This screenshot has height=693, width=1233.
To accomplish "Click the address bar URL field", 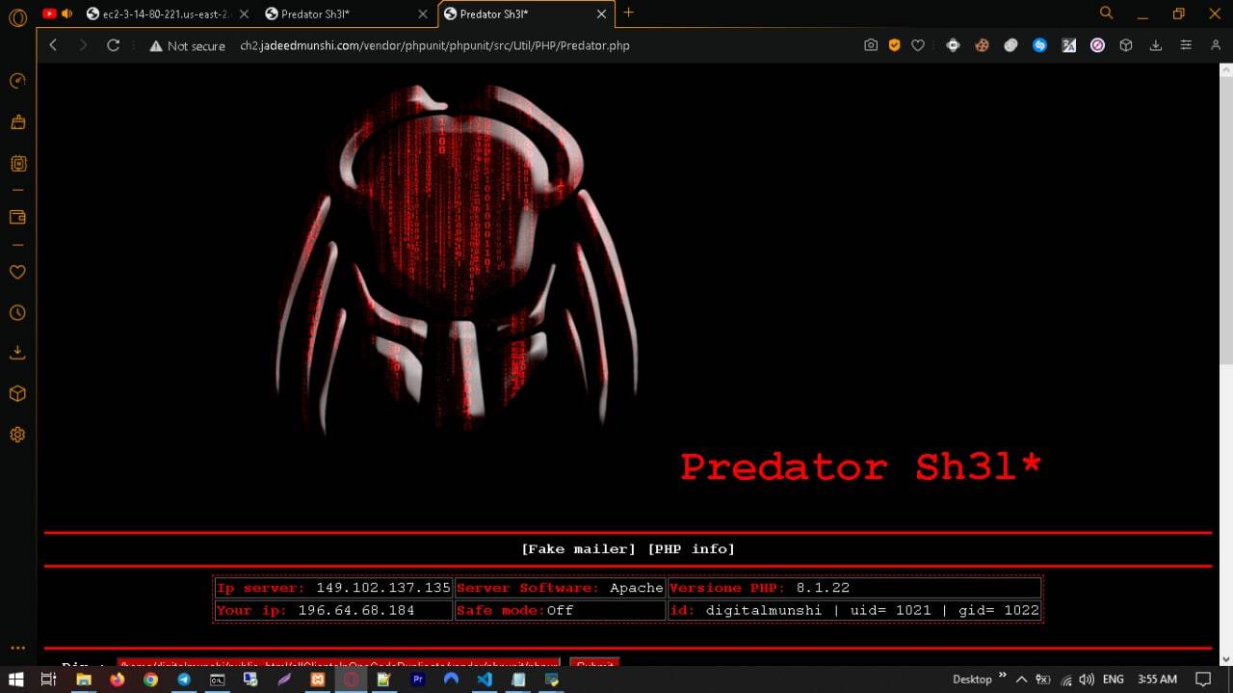I will pyautogui.click(x=434, y=45).
